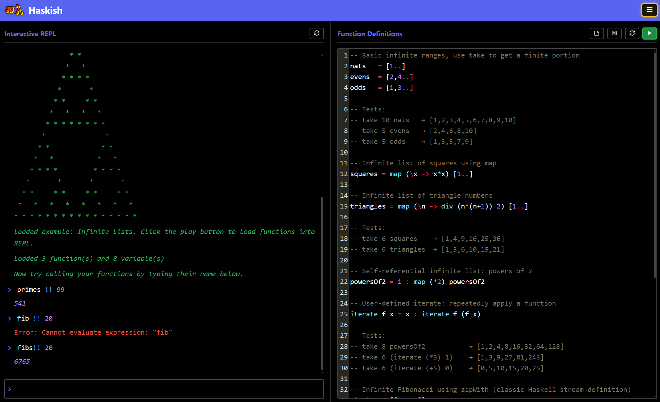Click the squares map definition on line 12
This screenshot has height=402, width=660.
coord(411,174)
